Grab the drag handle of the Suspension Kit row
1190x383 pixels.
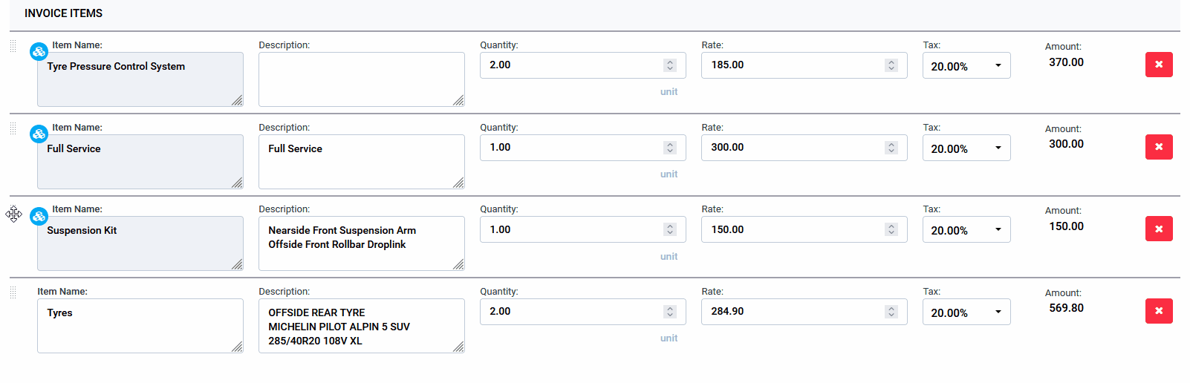(x=13, y=215)
